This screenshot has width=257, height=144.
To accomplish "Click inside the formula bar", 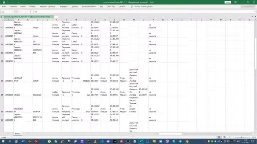I will 144,12.
